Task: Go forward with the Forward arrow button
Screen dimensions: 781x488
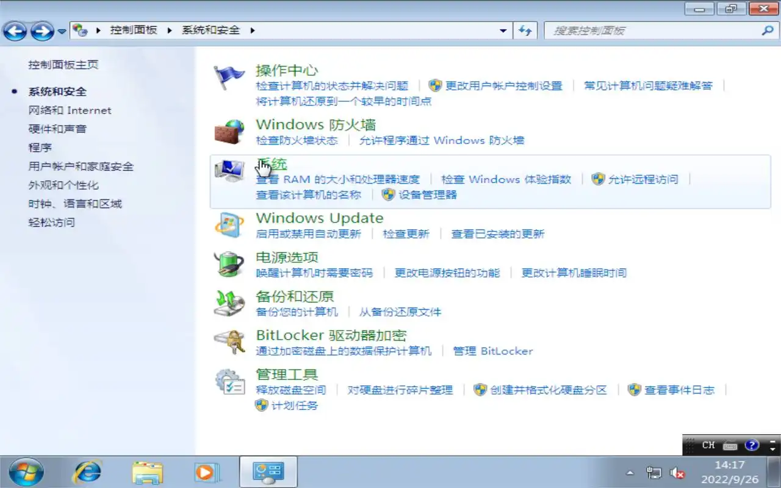Action: pyautogui.click(x=42, y=30)
